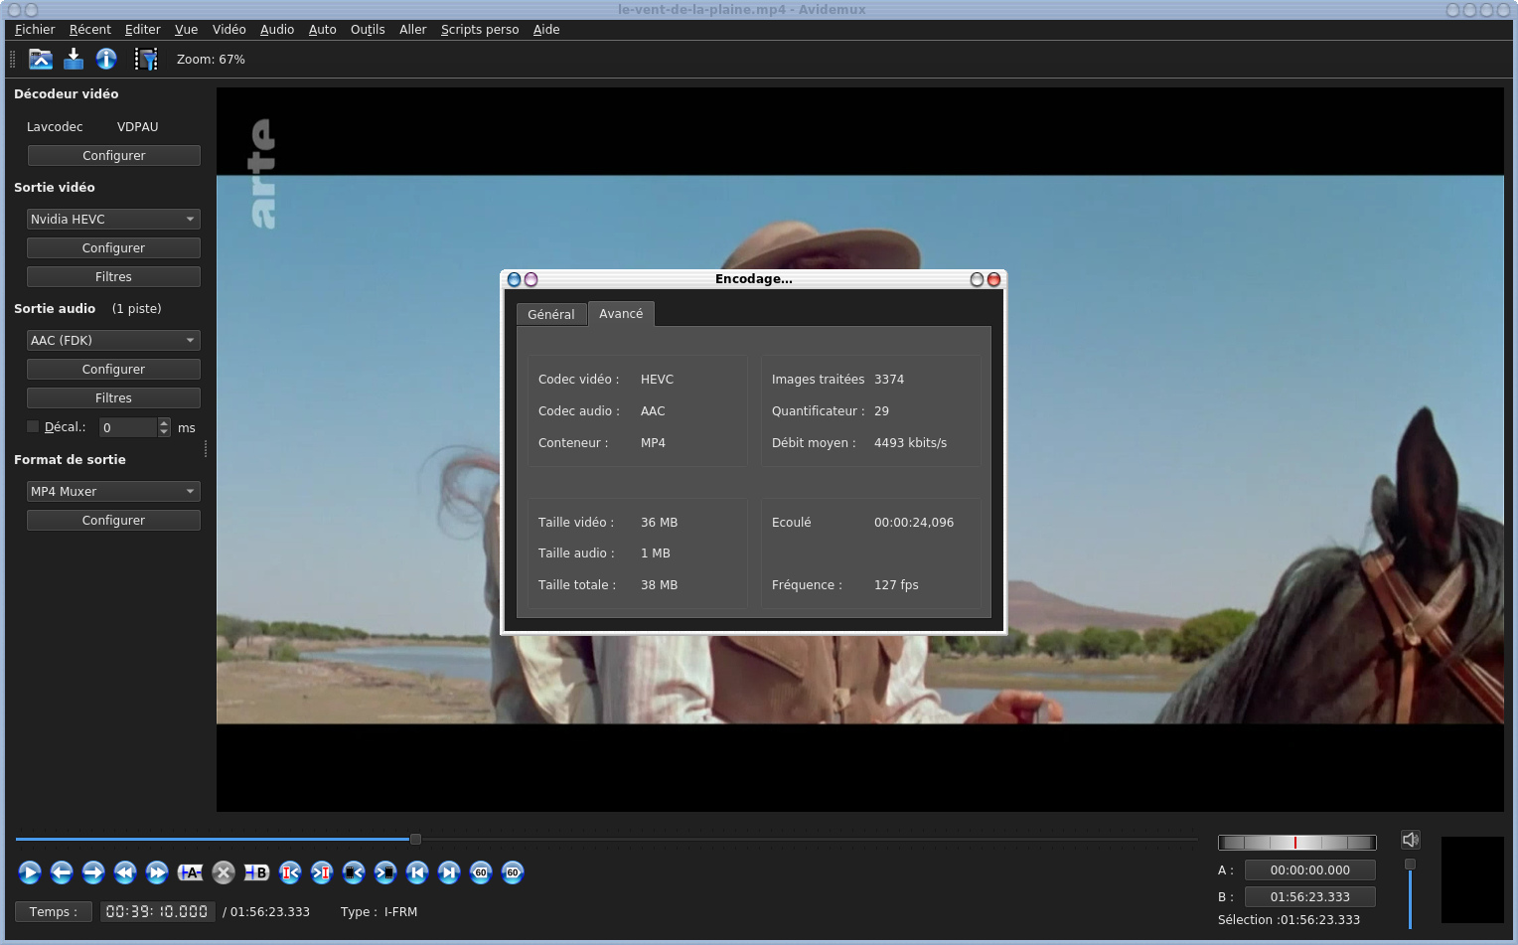Click the Open Video folder icon
Image resolution: width=1518 pixels, height=945 pixels.
coord(41,60)
